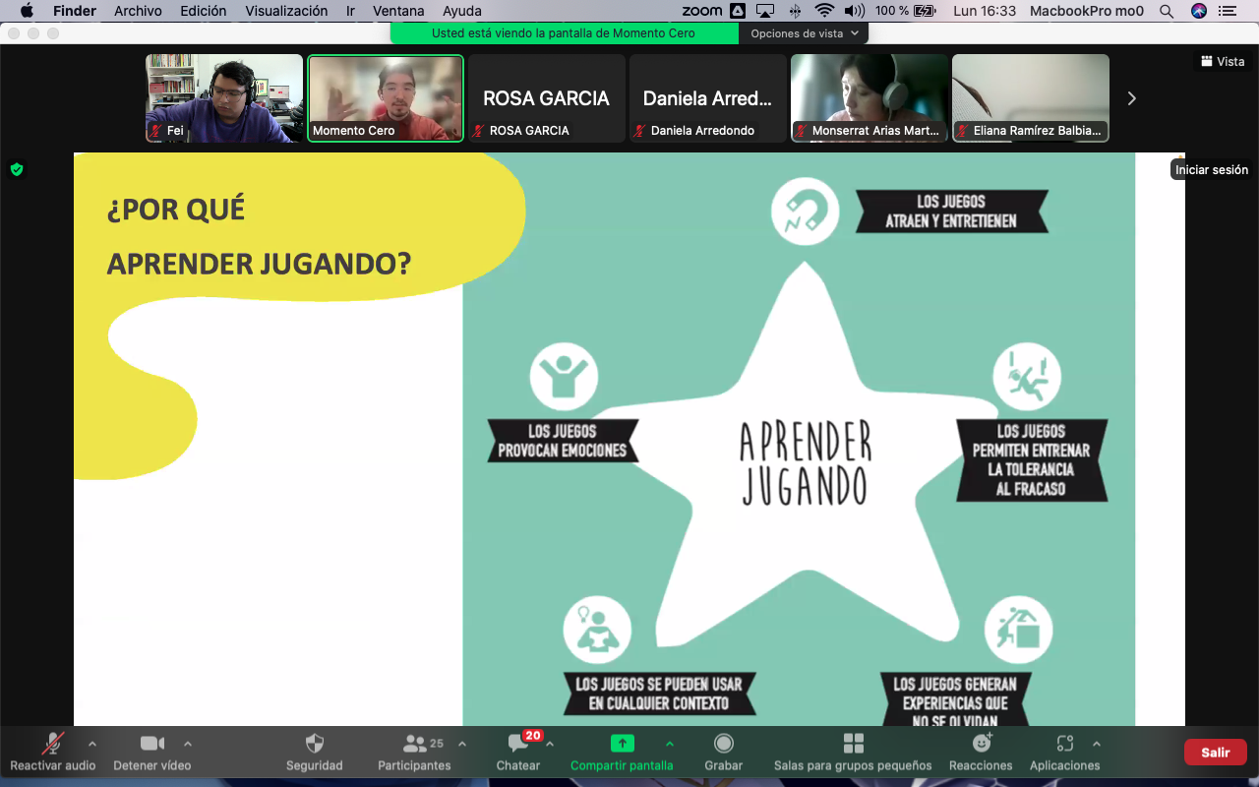Click the battery 100 % indicator
This screenshot has width=1259, height=787.
pyautogui.click(x=906, y=11)
